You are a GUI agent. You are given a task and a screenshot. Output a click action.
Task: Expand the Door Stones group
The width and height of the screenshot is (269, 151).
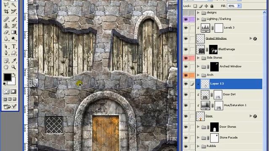click(198, 127)
